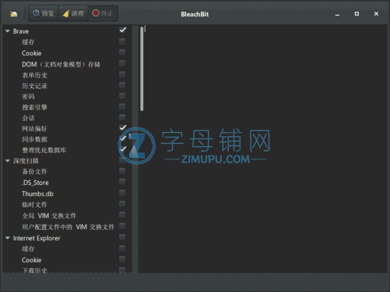Check the 临时文件 checkbox

point(122,204)
